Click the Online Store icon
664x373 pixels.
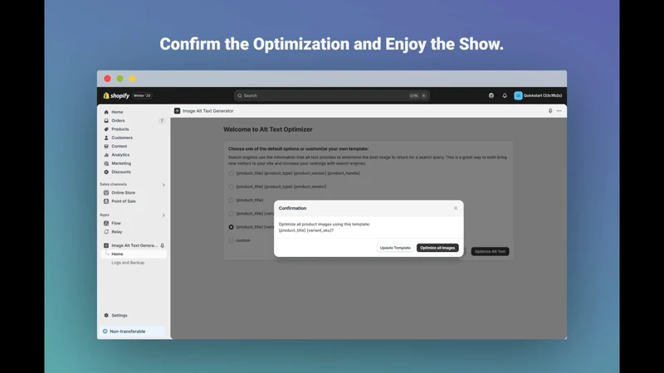106,193
